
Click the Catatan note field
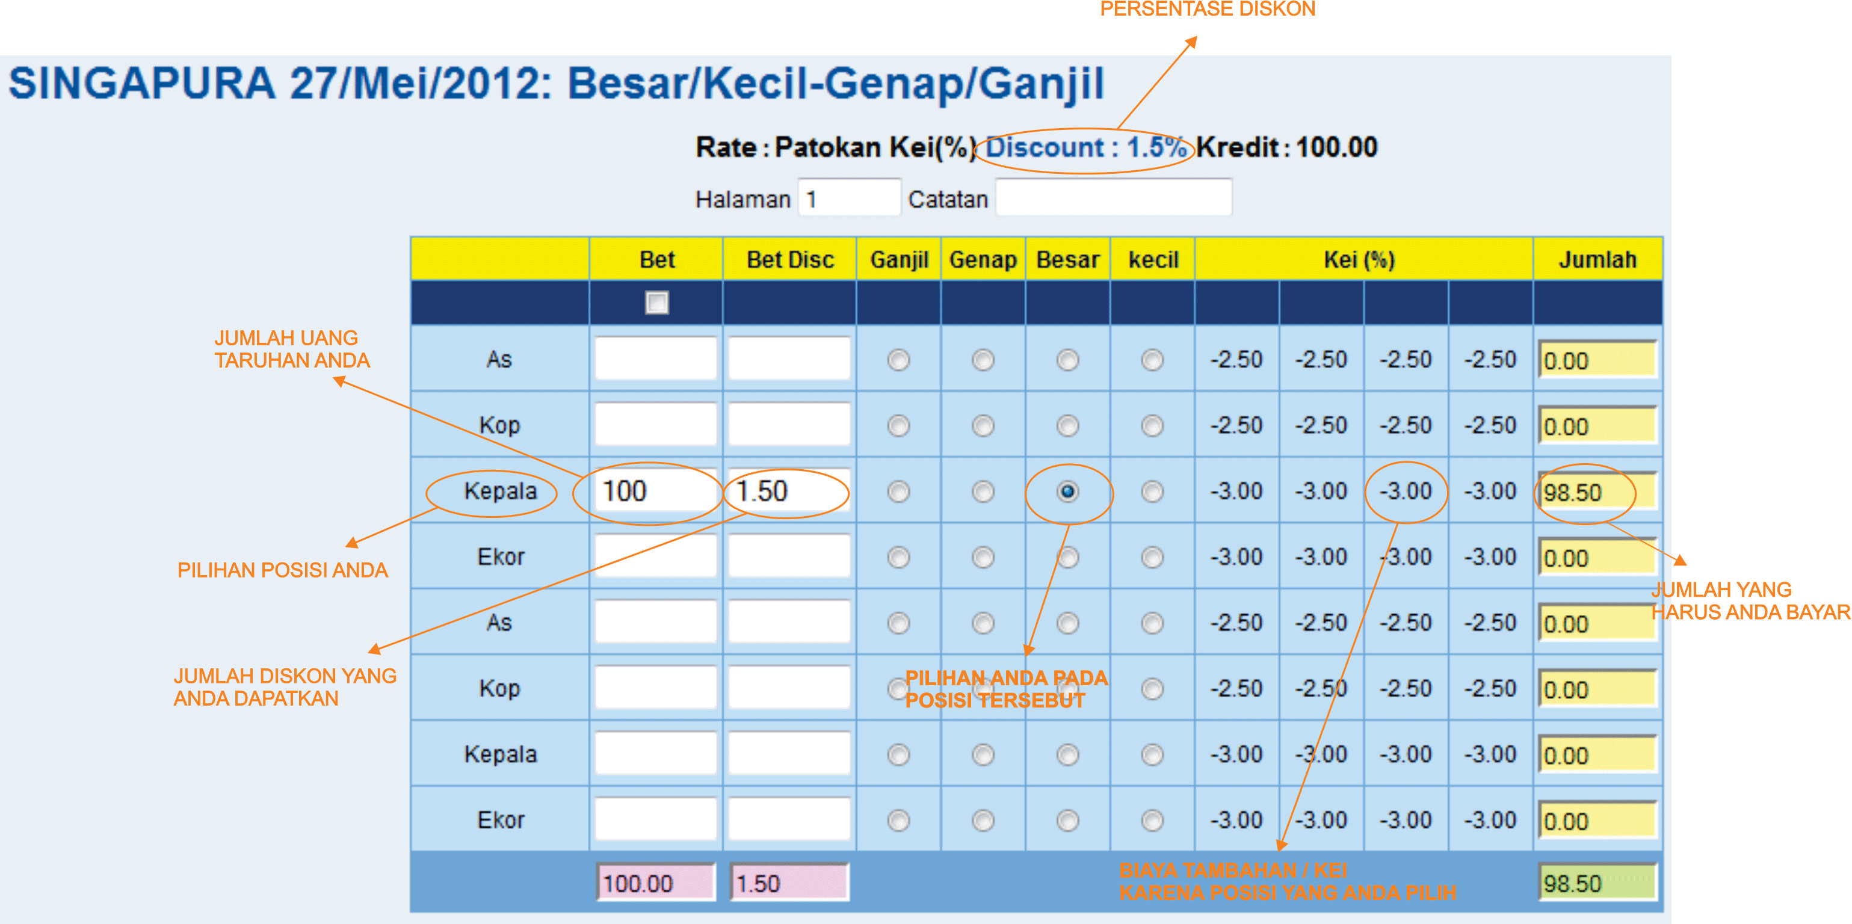point(1114,198)
